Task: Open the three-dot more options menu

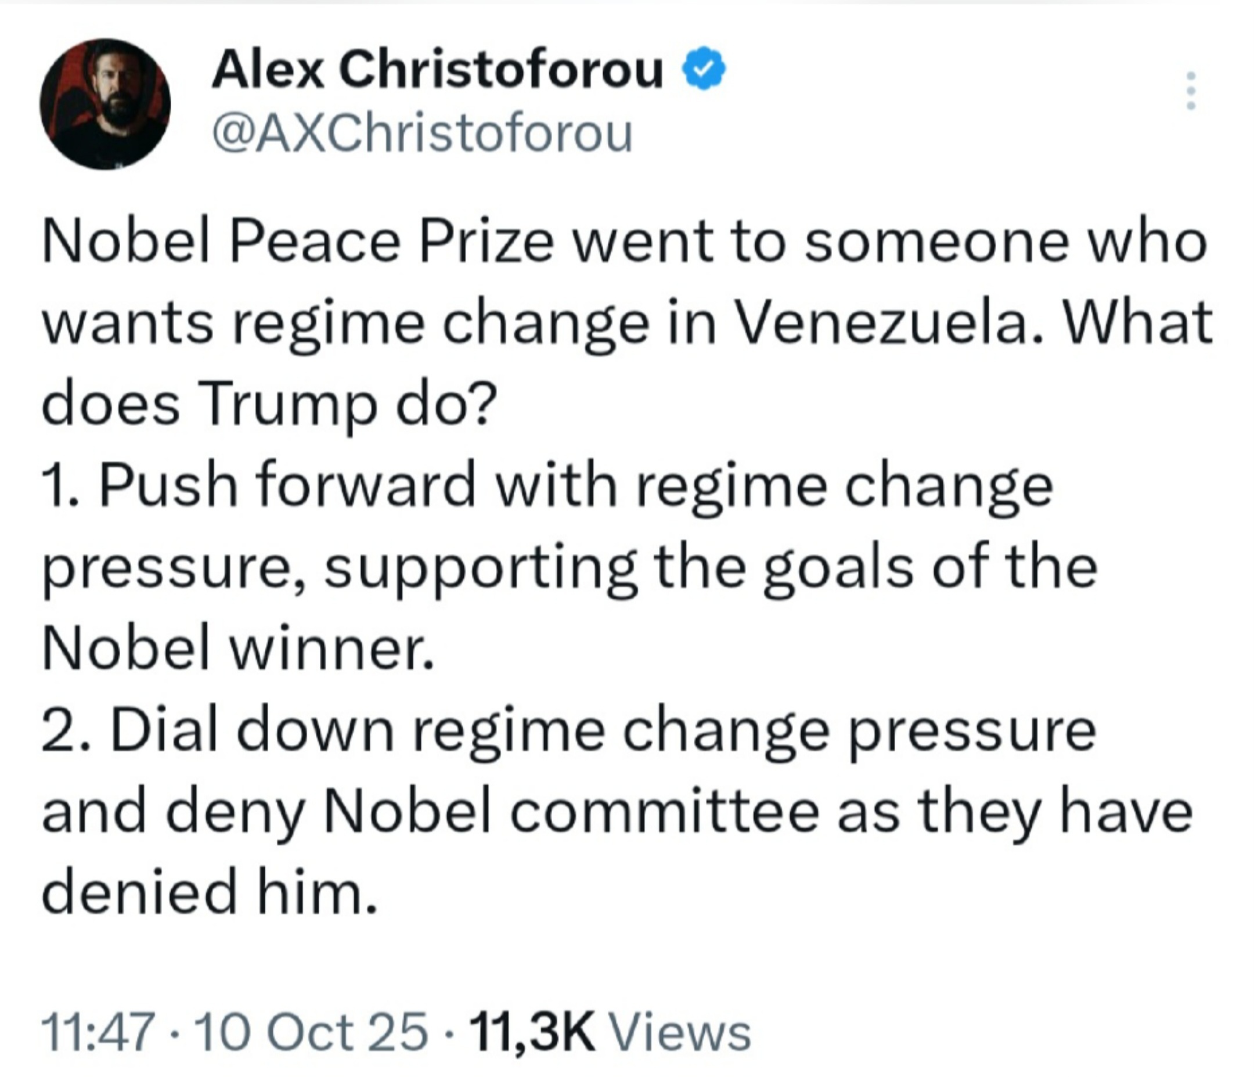Action: (1191, 91)
